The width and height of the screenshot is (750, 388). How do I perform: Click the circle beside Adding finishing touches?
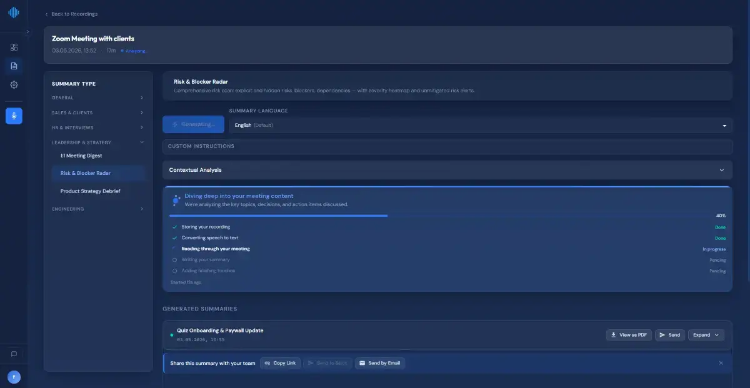pos(175,271)
